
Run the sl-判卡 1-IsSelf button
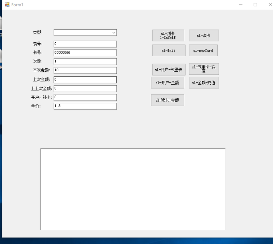(168, 35)
